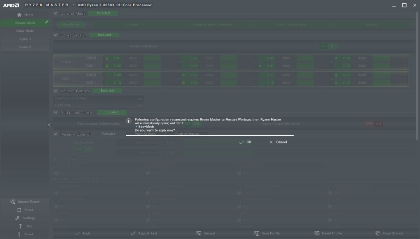Viewport: 420px width, 239px height.
Task: Click Apply & Test at the bottom
Action: tap(144, 233)
